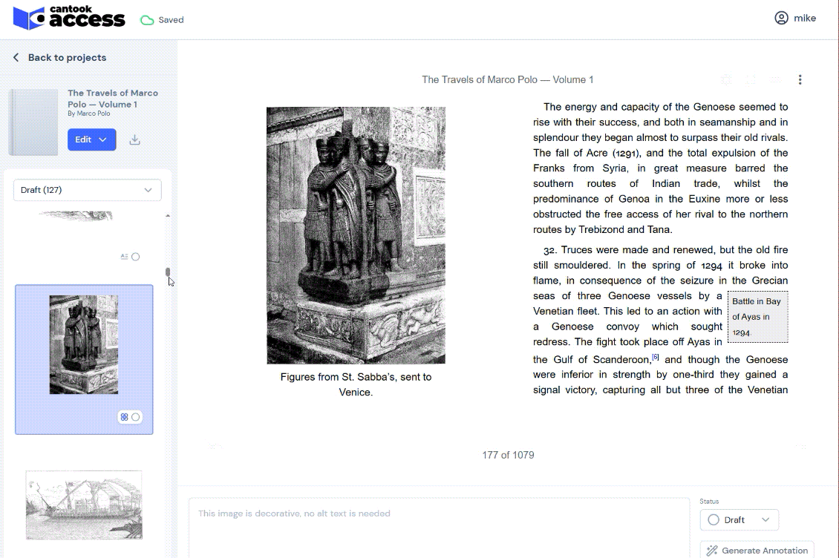Image resolution: width=839 pixels, height=558 pixels.
Task: Click the Back to projects link
Action: pos(67,58)
